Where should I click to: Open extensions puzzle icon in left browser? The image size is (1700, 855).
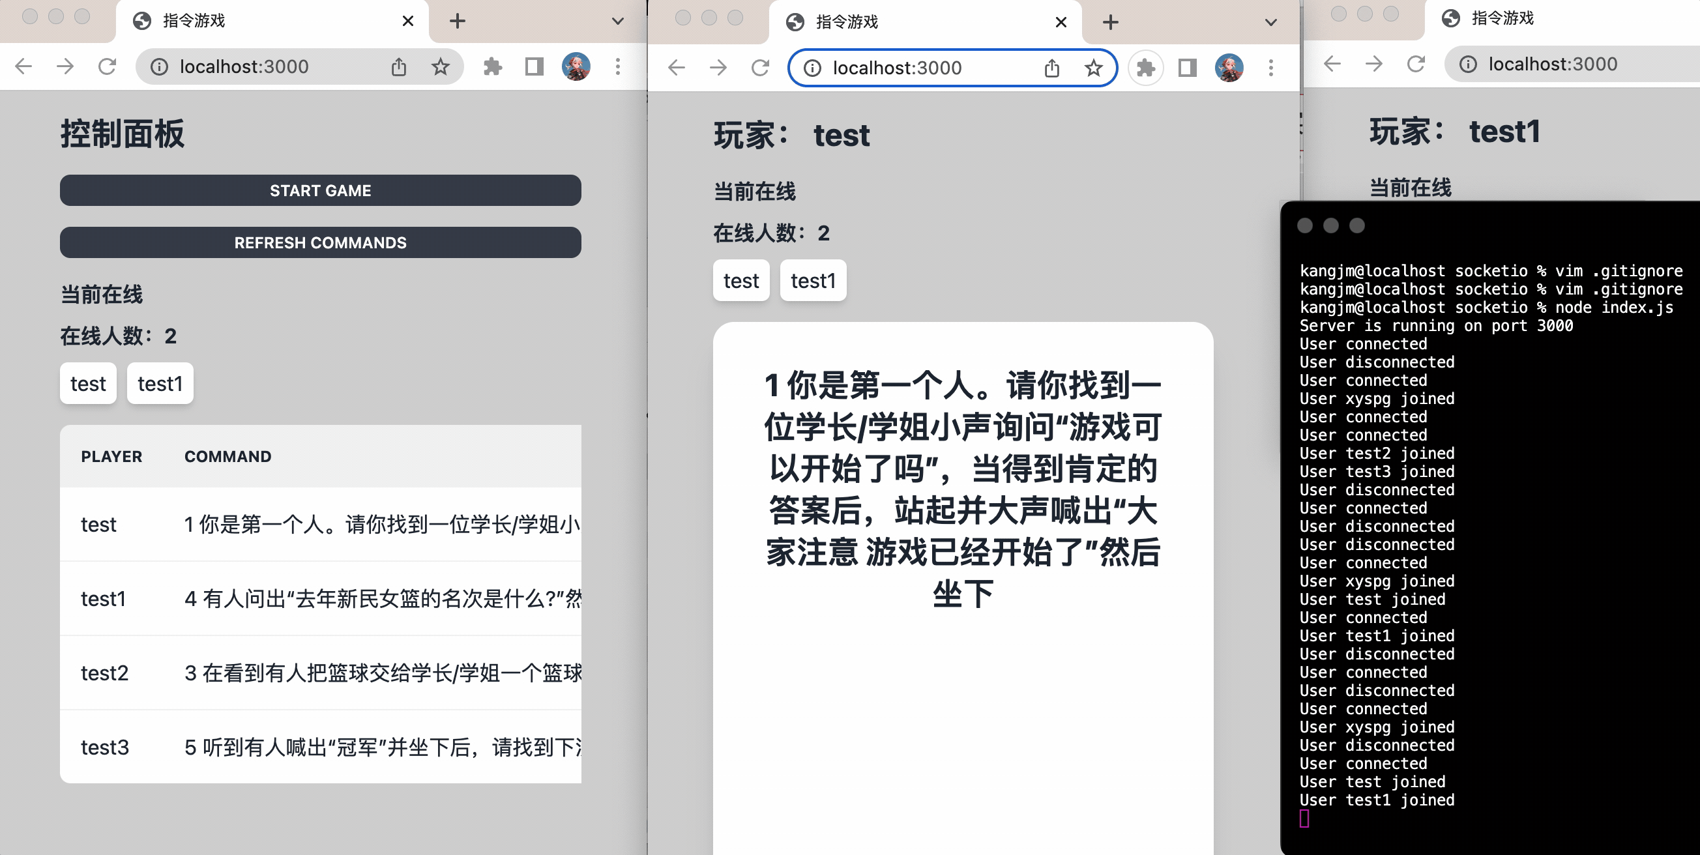(x=492, y=66)
